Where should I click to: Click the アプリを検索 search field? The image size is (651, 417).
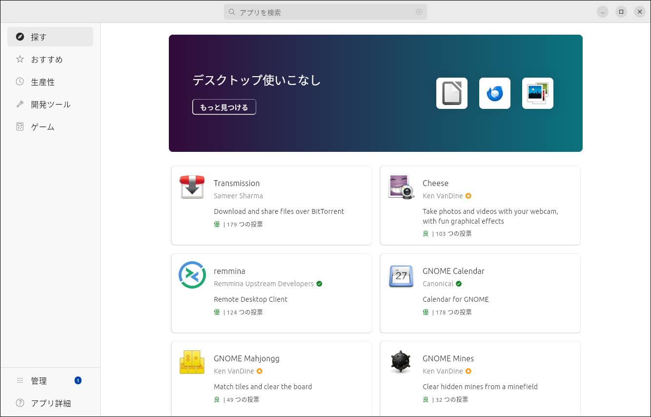point(325,12)
